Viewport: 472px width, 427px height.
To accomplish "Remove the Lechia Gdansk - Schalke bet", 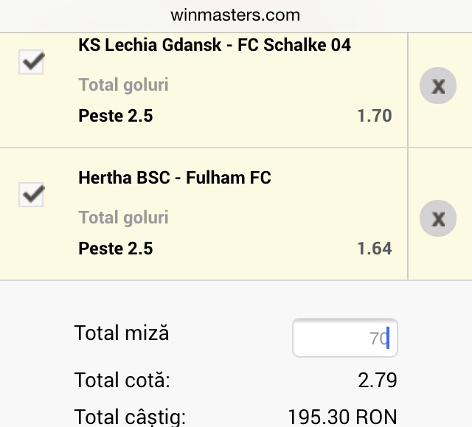I will [x=438, y=86].
